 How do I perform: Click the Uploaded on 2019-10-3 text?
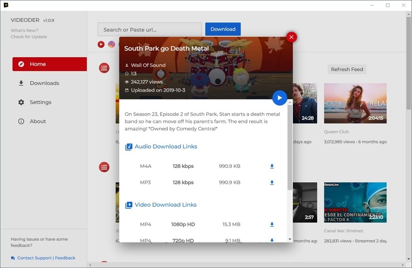tap(158, 90)
